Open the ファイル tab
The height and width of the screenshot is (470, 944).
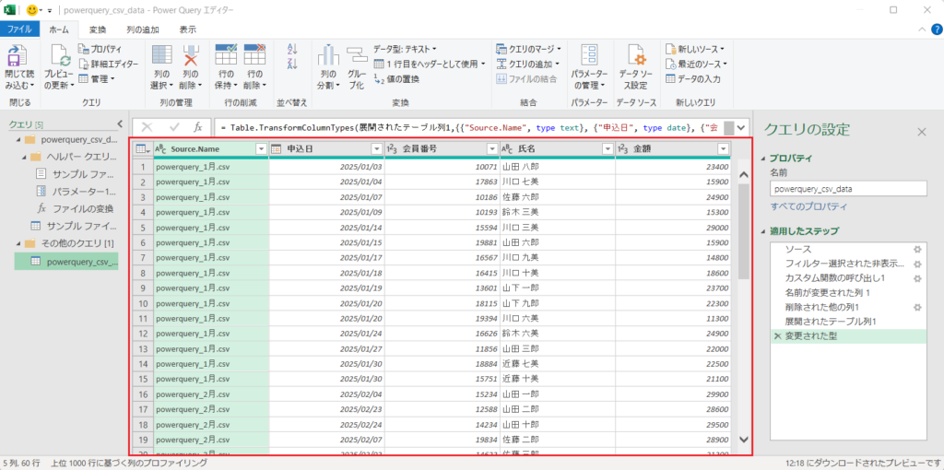pos(20,29)
